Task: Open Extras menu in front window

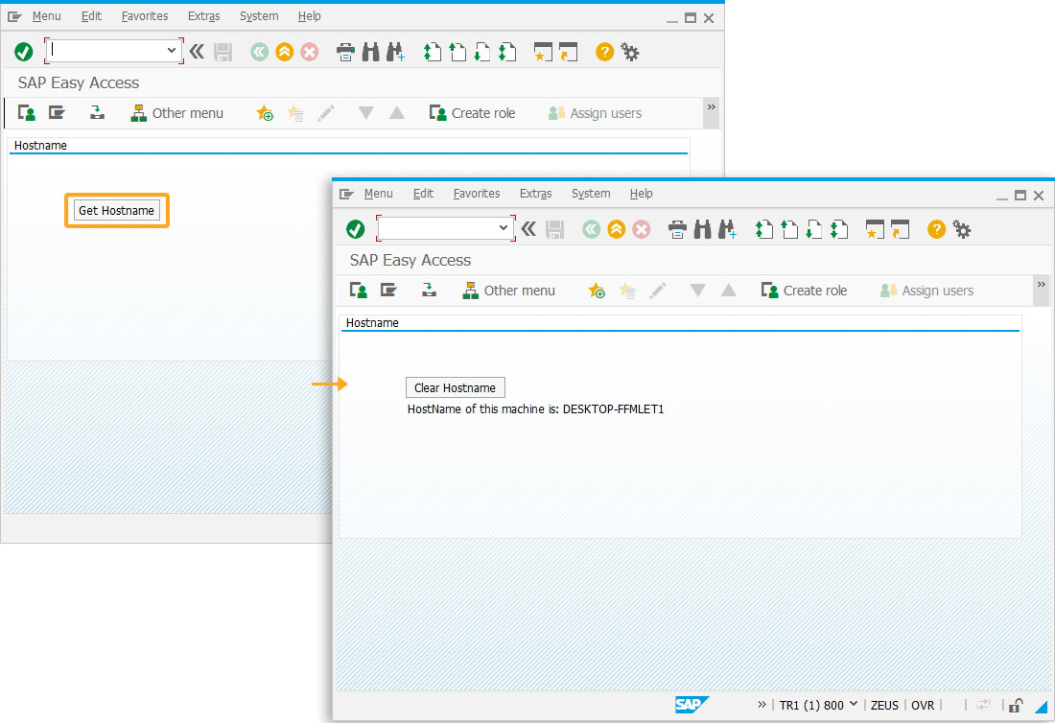Action: pyautogui.click(x=535, y=194)
